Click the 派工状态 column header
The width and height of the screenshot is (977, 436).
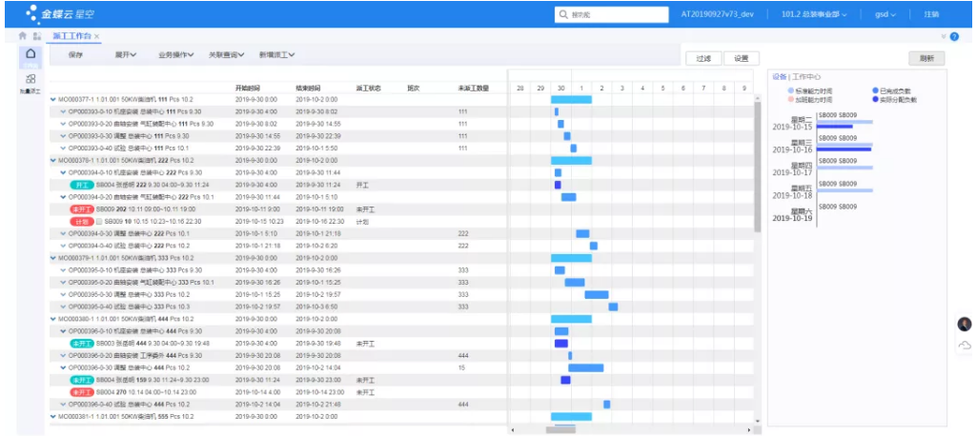coord(368,89)
